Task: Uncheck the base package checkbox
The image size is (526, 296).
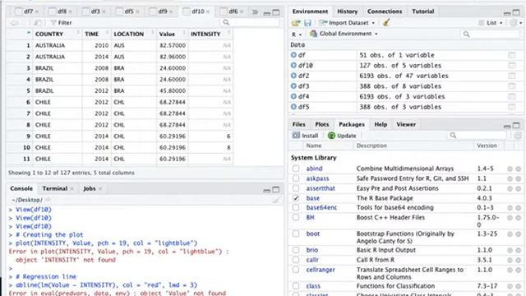Action: pyautogui.click(x=296, y=198)
